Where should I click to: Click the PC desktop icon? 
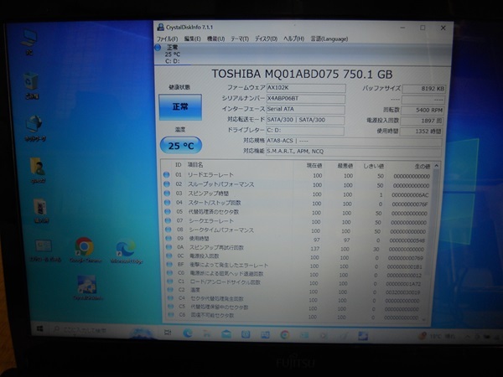point(29,43)
